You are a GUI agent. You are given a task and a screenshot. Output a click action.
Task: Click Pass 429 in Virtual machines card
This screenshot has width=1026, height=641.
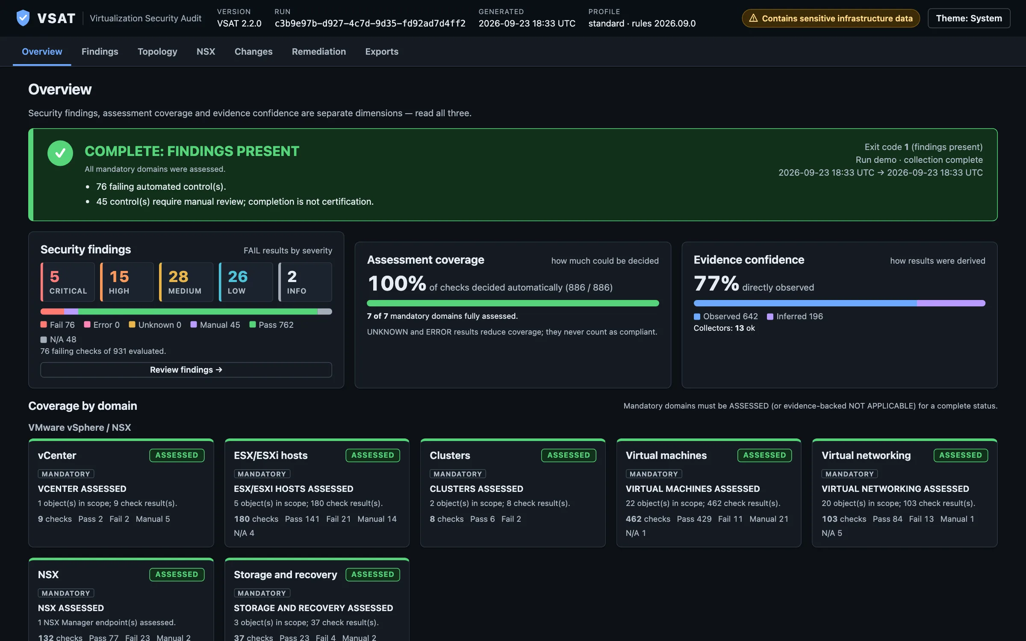(x=694, y=519)
